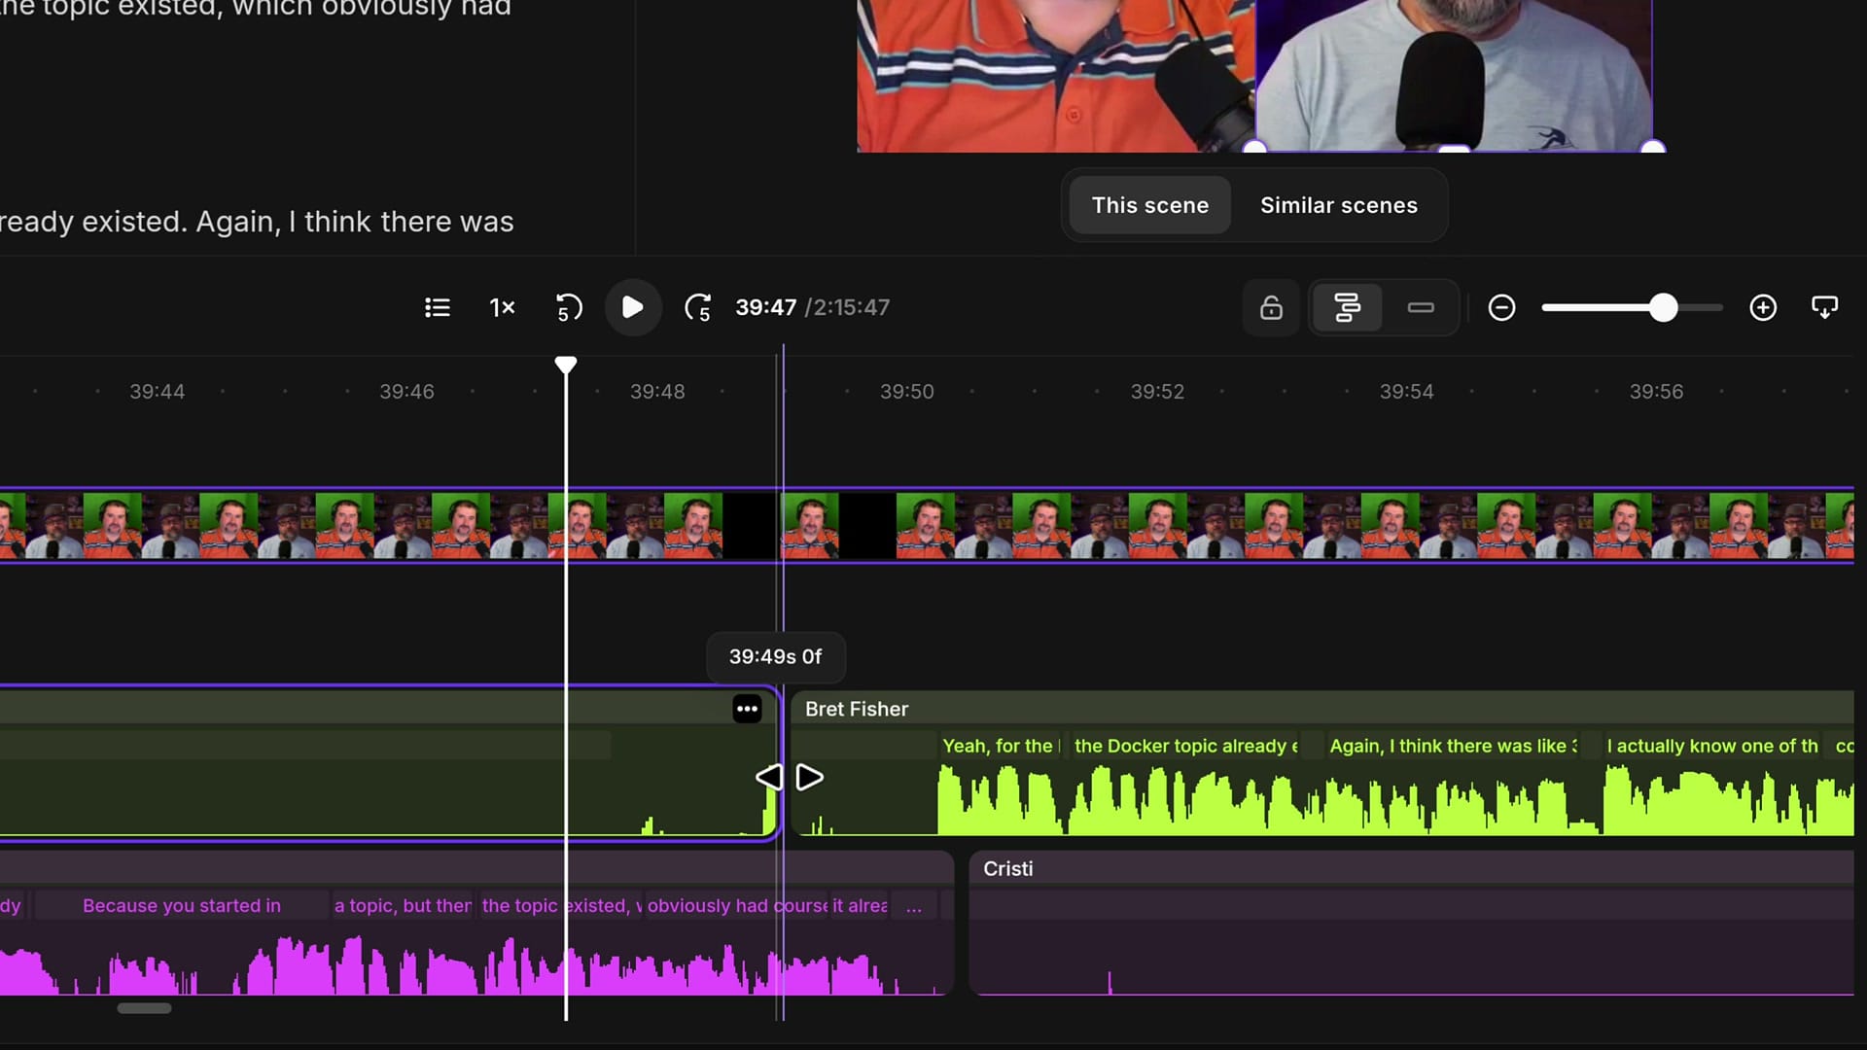Zoom out timeline with minus icon

(x=1502, y=308)
